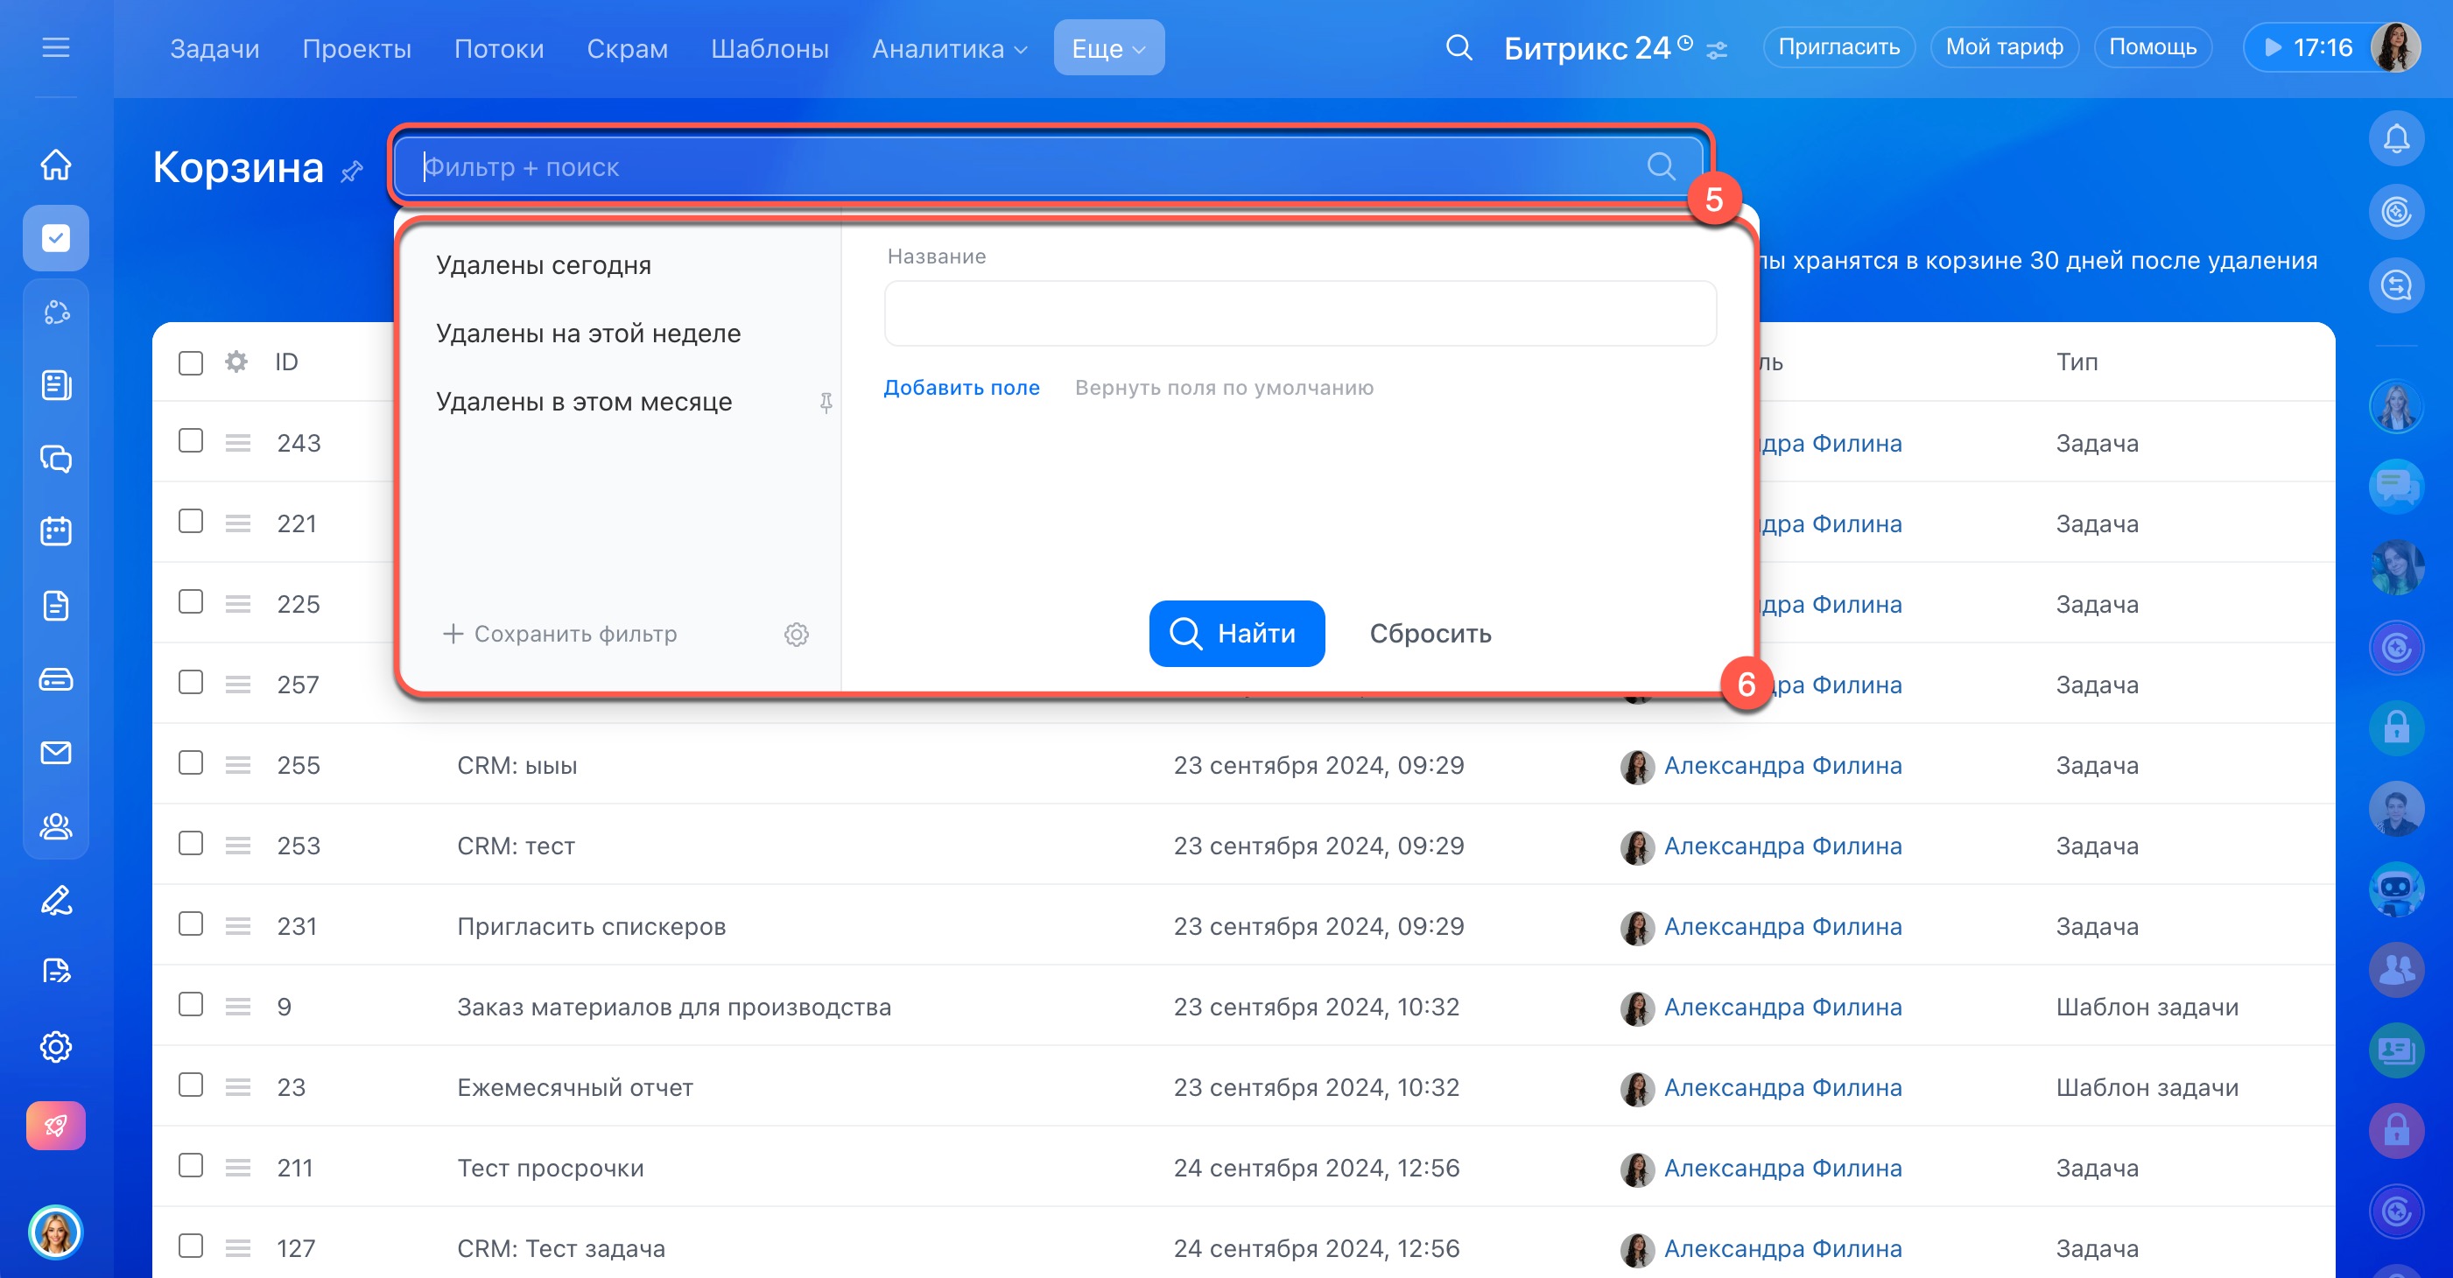Select 'Удалены сегодня' preset filter
Image resolution: width=2453 pixels, height=1278 pixels.
click(543, 264)
